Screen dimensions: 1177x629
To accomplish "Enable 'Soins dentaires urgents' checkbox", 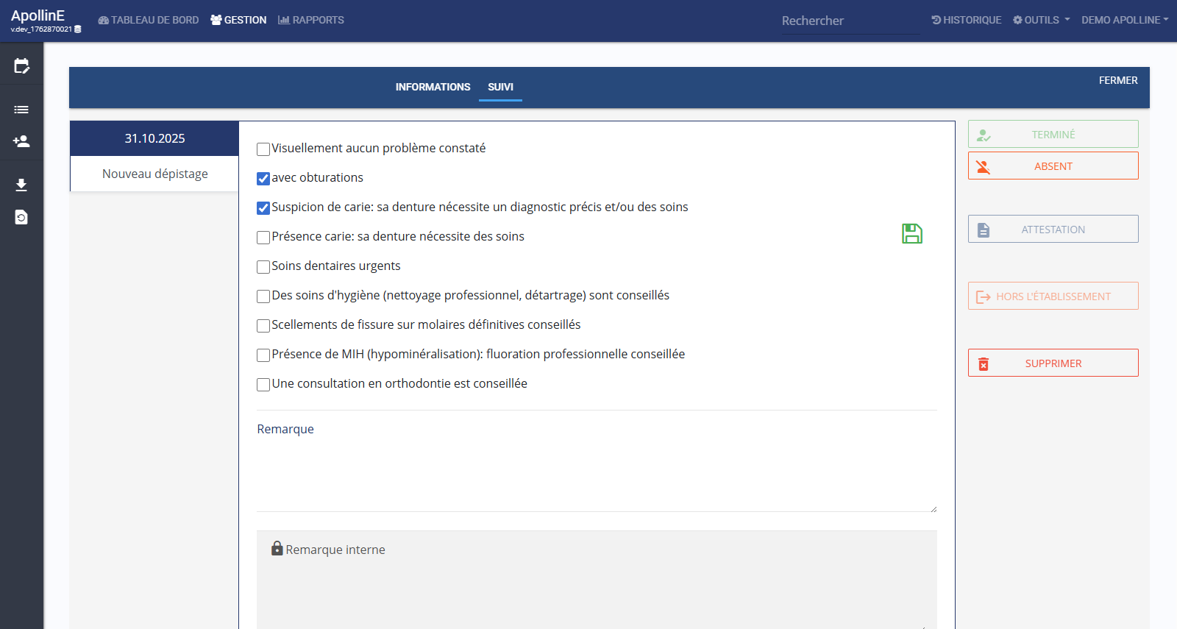I will click(263, 267).
